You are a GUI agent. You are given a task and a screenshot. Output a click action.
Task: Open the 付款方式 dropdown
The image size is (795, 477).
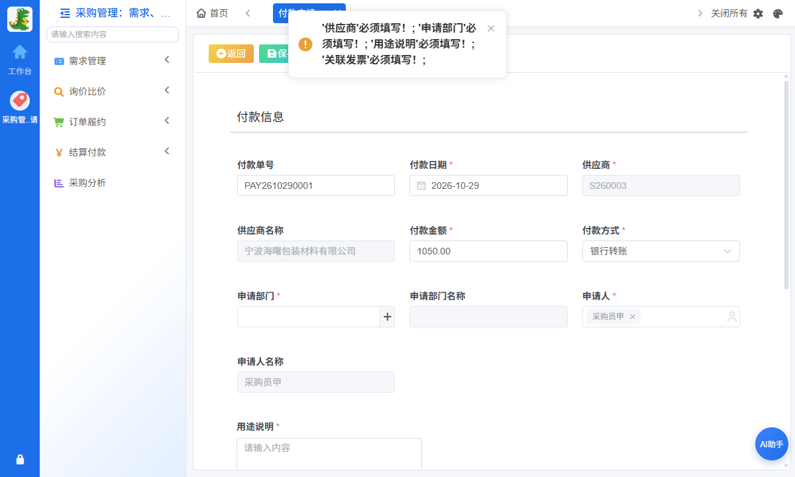[661, 251]
